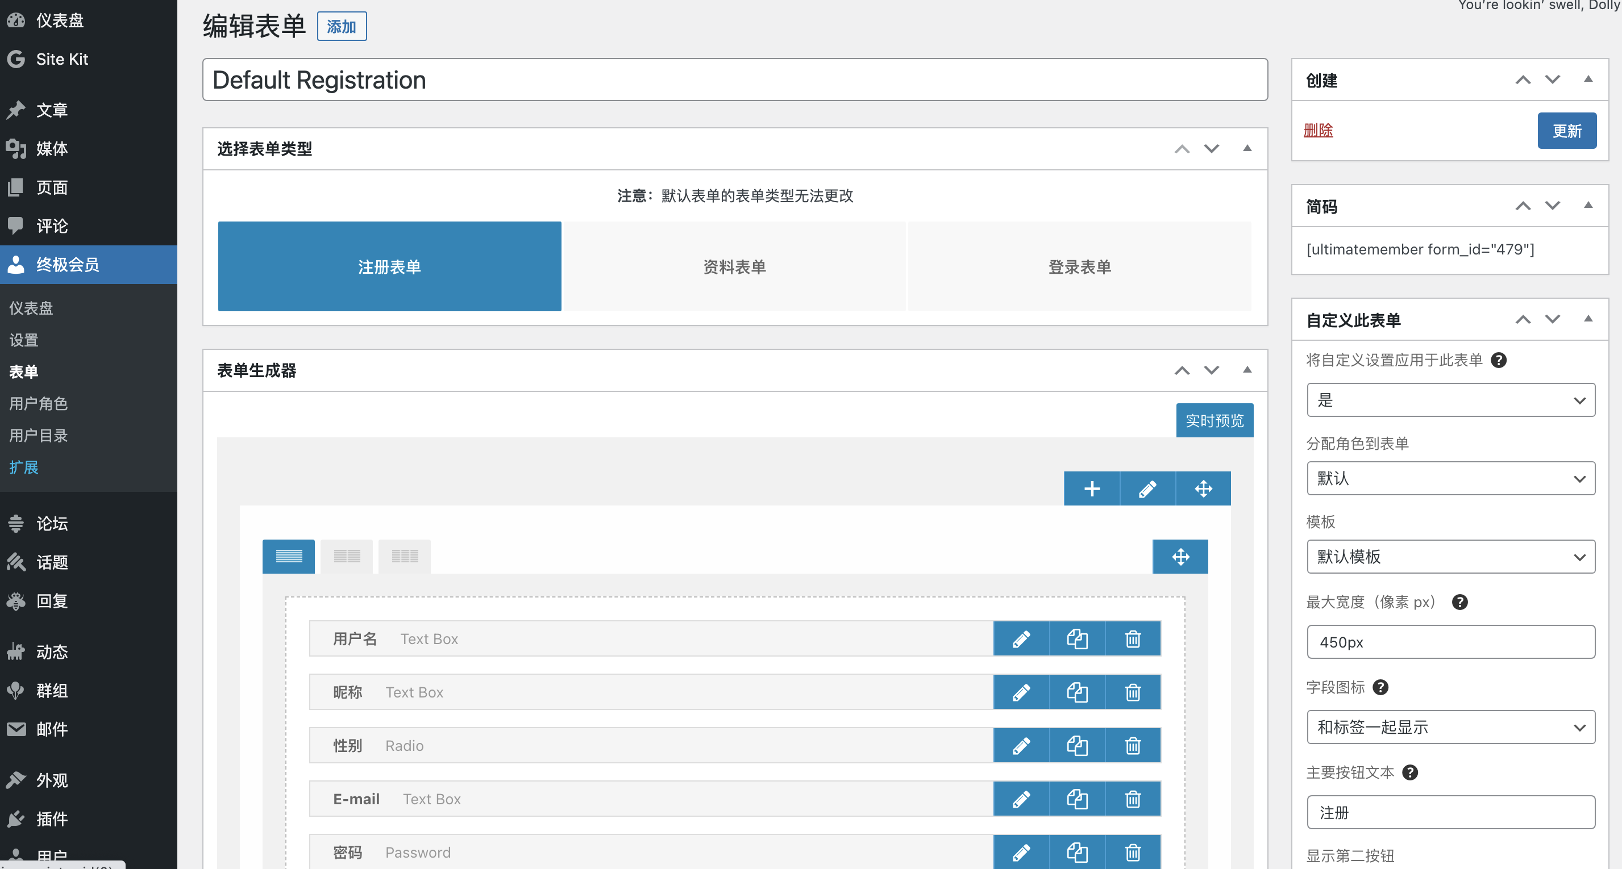Image resolution: width=1622 pixels, height=869 pixels.
Task: Click the Default Registration title field
Action: pyautogui.click(x=735, y=80)
